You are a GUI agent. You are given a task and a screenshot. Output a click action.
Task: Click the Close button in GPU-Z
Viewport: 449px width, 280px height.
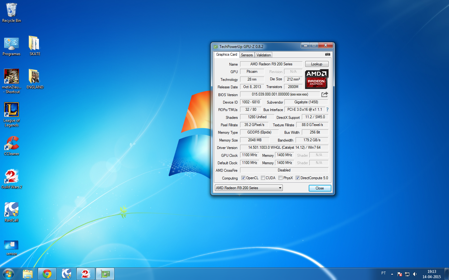320,188
